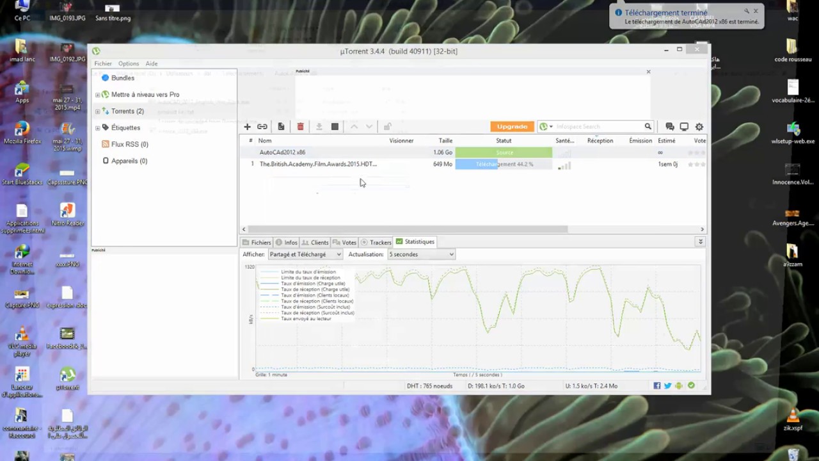
Task: Add torrent from URL link icon
Action: (x=262, y=127)
